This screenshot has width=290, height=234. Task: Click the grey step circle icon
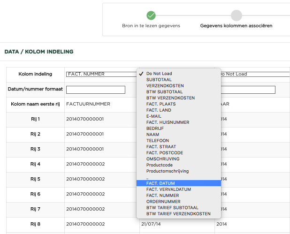[236, 15]
